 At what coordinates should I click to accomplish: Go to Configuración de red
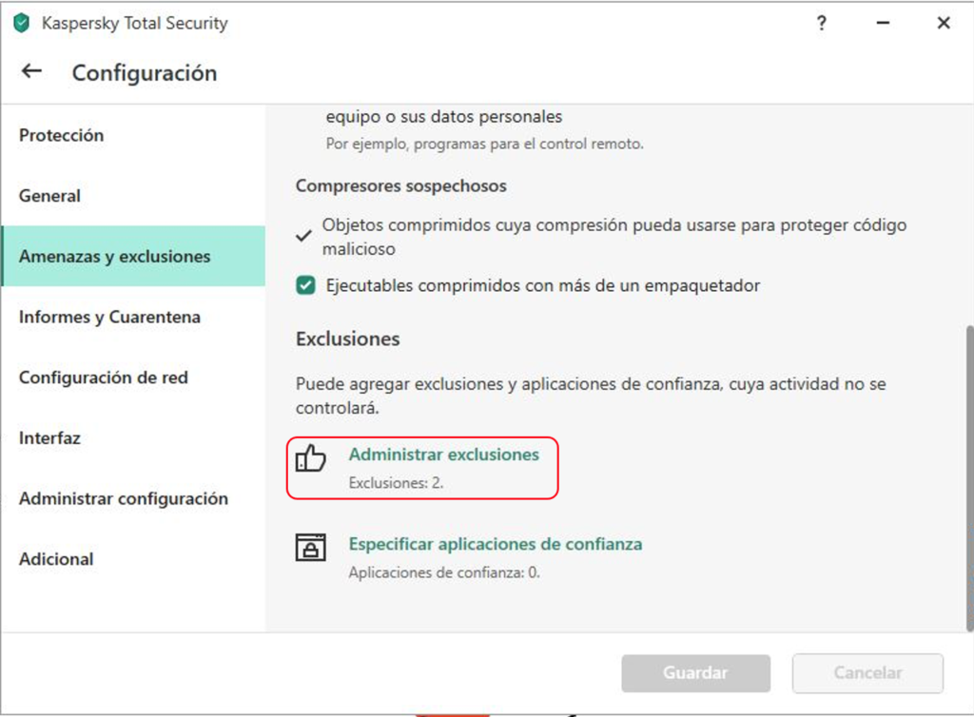104,378
